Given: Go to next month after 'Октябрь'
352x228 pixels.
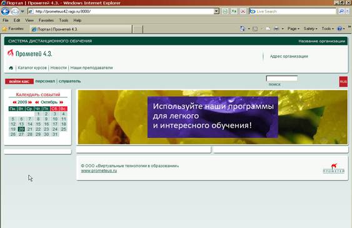Looking at the screenshot, I should (x=61, y=102).
